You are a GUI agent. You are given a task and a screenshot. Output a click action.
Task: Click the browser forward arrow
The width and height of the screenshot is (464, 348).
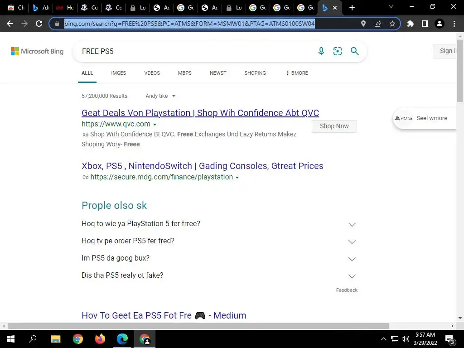click(x=24, y=24)
